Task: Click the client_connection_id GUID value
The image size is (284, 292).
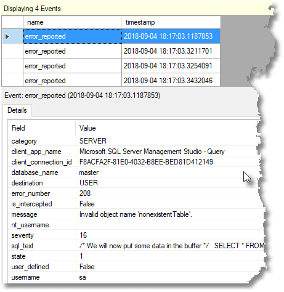Action: coord(146,162)
